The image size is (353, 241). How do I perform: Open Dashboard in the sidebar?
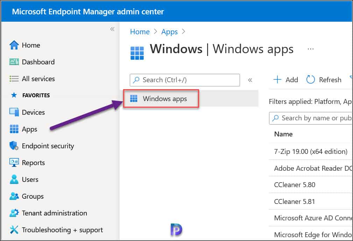38,62
